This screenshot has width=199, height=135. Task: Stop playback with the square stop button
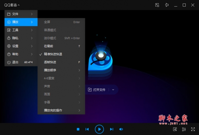(x=78, y=129)
